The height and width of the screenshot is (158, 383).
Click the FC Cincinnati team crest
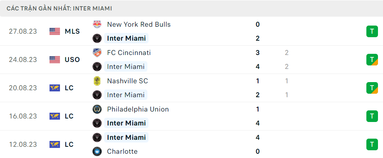pos(97,53)
